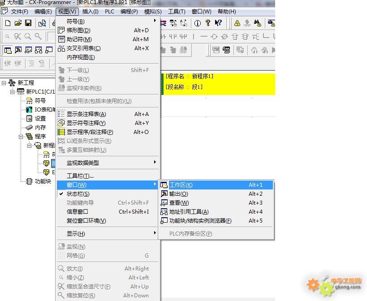367x301 pixels.
Task: Click the blue circled 'i' About icon
Action: pyautogui.click(x=198, y=23)
